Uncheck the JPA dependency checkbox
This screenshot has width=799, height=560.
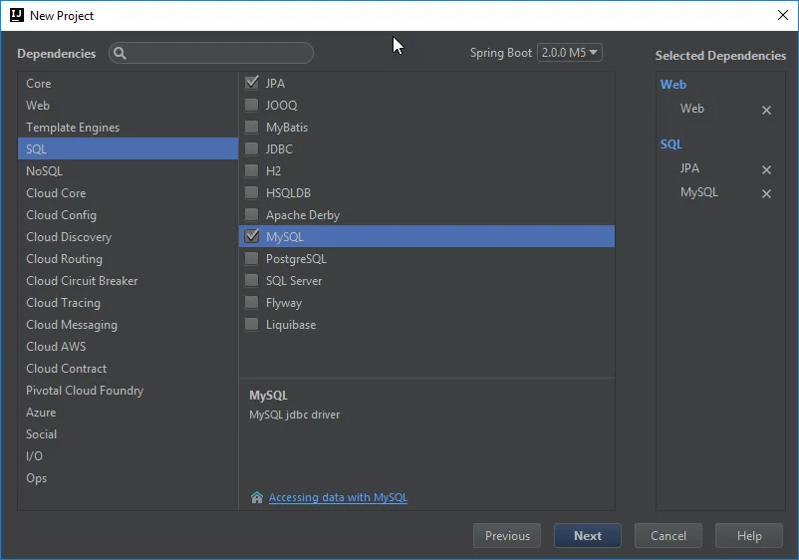(x=252, y=83)
